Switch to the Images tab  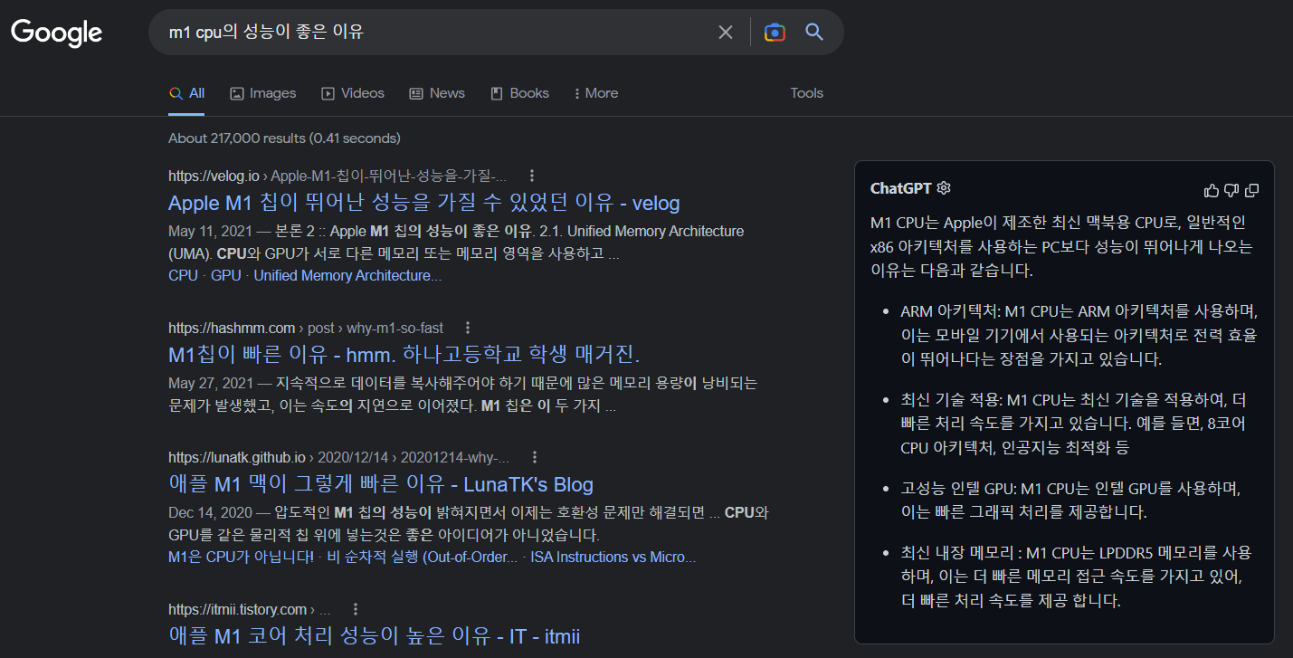click(x=263, y=93)
